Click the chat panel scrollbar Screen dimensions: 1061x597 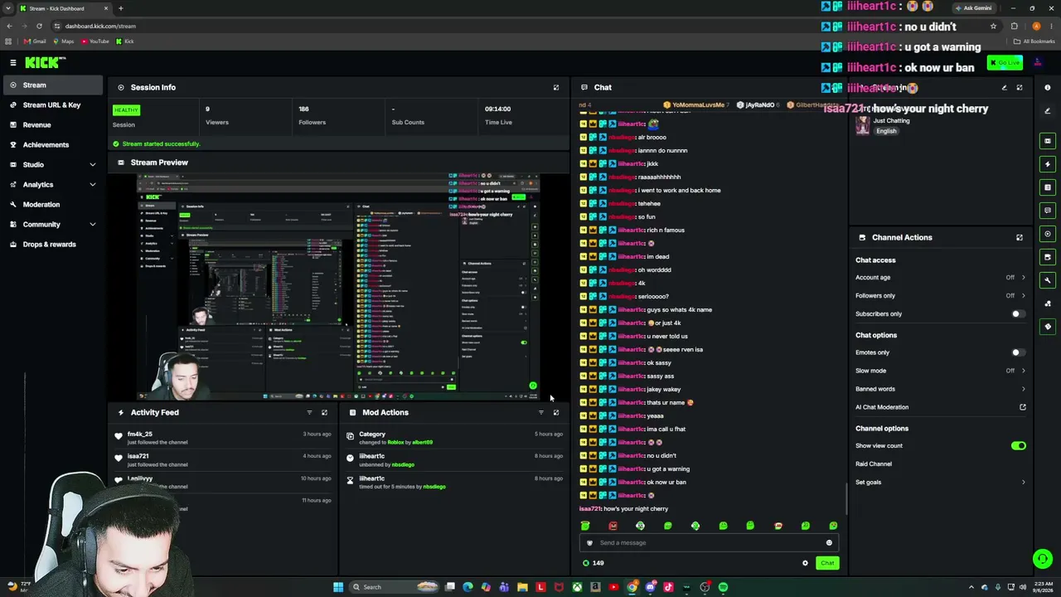pos(846,498)
